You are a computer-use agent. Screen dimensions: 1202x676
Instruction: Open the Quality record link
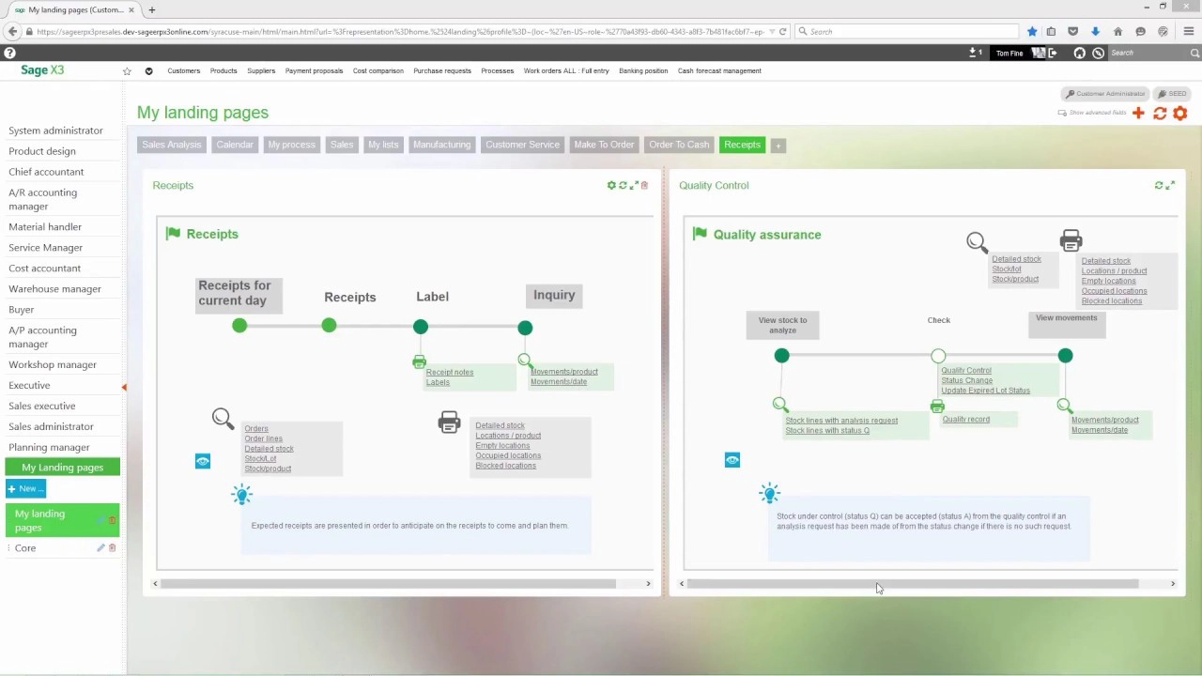[965, 420]
